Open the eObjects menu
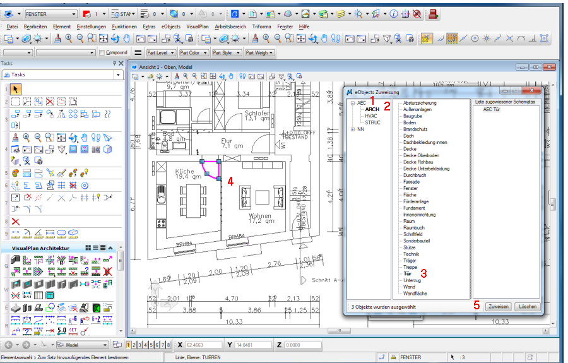This screenshot has width=568, height=363. click(x=170, y=27)
